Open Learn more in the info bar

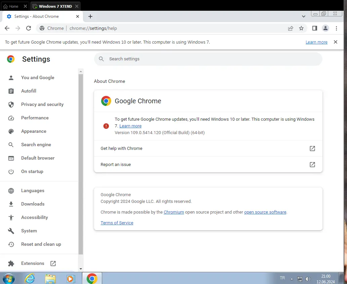316,42
